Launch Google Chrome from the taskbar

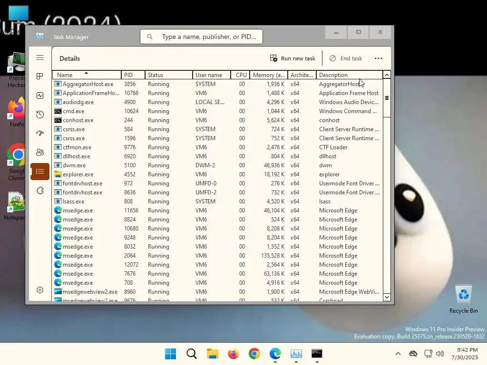coord(254,354)
